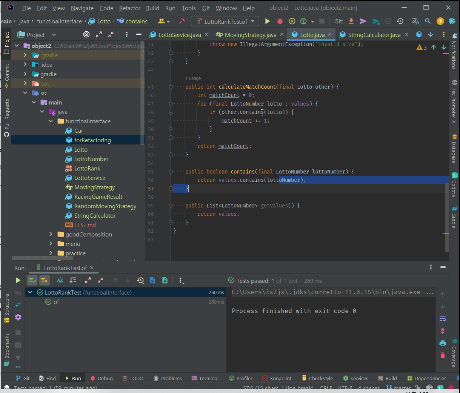Click the Git update project arrow

(x=351, y=21)
